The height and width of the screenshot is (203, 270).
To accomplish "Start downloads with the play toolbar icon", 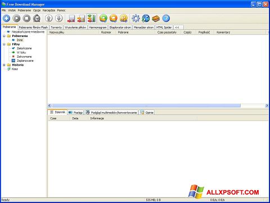I will [16, 19].
